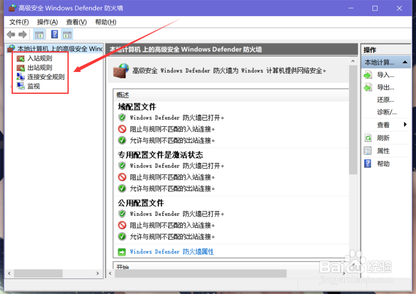416x294 pixels.
Task: Click the 属性 properties icon
Action: click(x=368, y=151)
